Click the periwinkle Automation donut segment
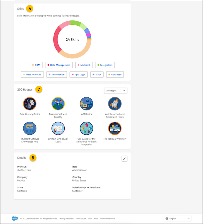This screenshot has width=203, height=224. (87, 31)
